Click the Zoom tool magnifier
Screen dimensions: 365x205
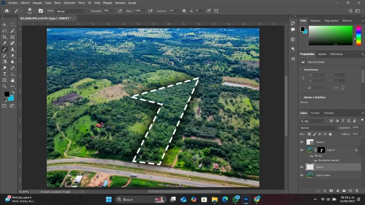pyautogui.click(x=5, y=87)
